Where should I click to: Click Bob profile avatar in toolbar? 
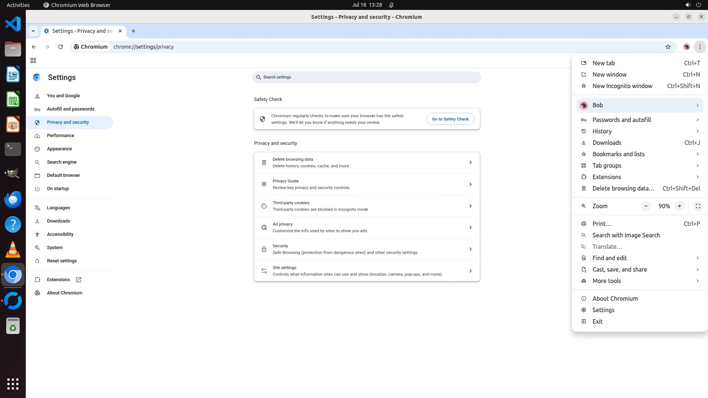pos(686,47)
